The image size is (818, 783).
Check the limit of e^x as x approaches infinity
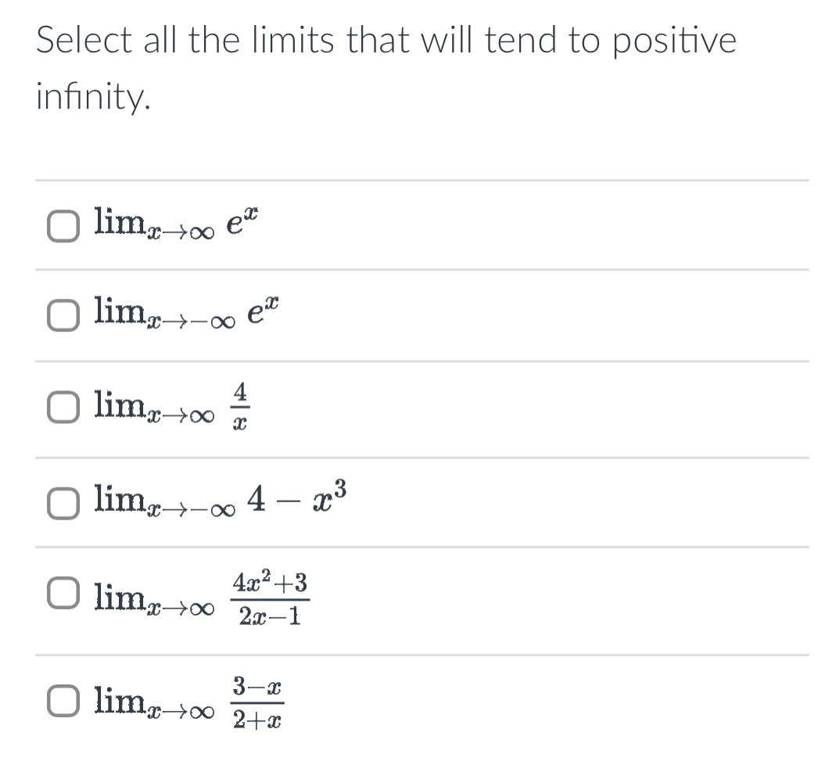[x=63, y=226]
